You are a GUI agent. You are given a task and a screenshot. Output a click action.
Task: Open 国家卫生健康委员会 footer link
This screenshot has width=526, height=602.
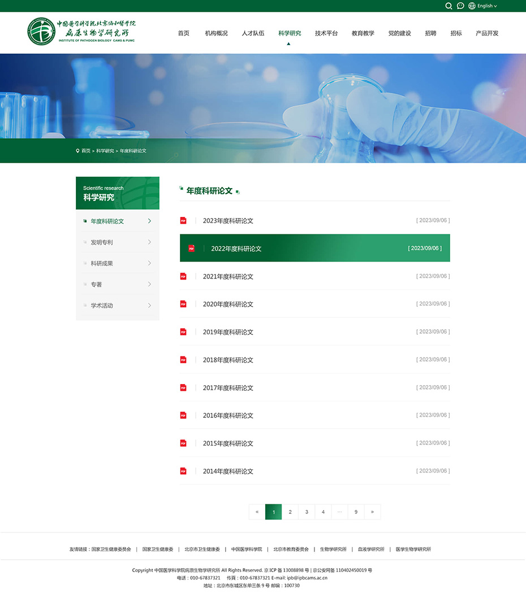(x=111, y=549)
